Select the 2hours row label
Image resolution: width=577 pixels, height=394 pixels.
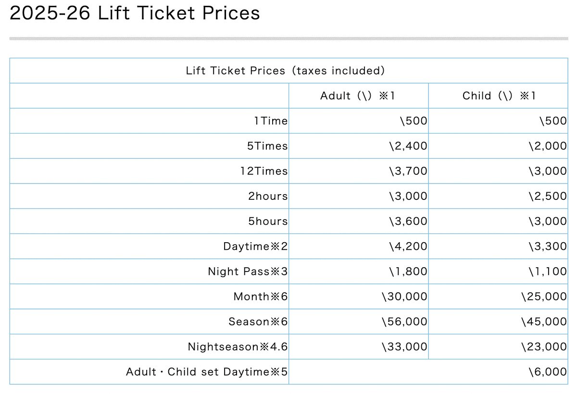(268, 196)
